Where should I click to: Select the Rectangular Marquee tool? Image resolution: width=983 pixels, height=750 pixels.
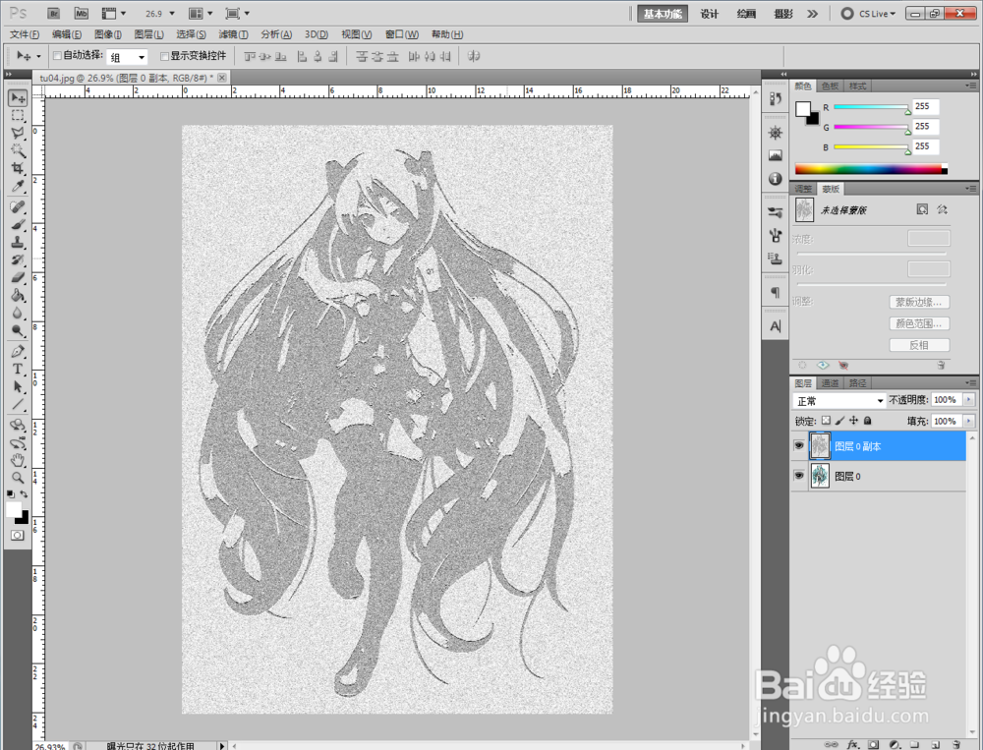(x=18, y=115)
